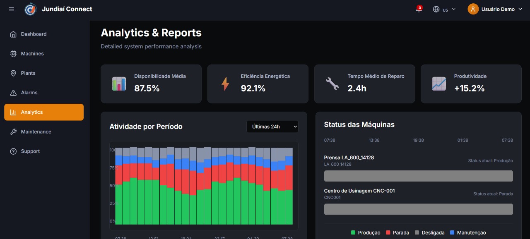Click the bar chart Disponibilidade Média icon
The width and height of the screenshot is (530, 239).
click(x=119, y=84)
